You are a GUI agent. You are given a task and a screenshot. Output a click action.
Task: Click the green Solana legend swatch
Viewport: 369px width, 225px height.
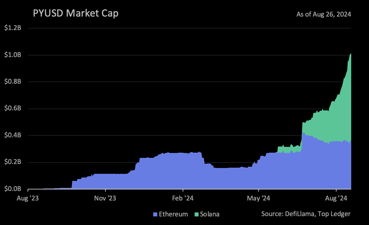196,214
